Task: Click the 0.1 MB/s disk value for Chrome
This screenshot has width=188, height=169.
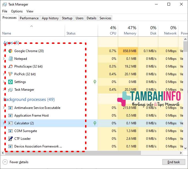Action: pos(150,51)
